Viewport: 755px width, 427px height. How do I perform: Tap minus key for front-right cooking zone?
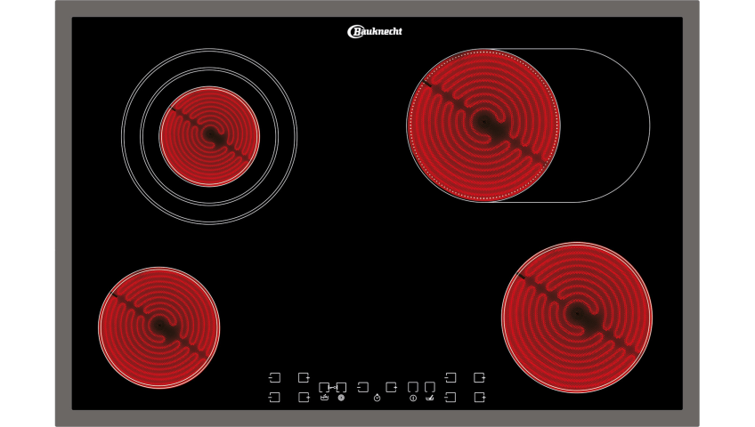pos(451,397)
